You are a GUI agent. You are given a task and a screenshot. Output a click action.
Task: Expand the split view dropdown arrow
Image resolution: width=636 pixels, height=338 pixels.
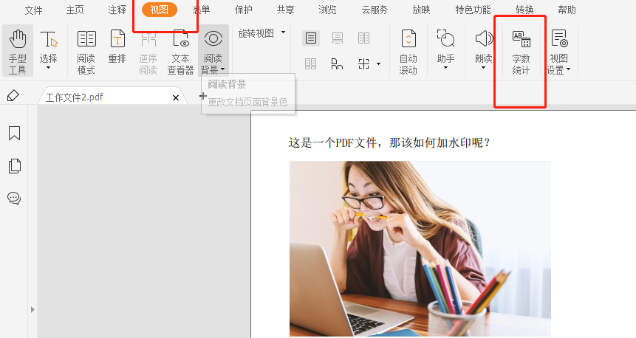378,63
